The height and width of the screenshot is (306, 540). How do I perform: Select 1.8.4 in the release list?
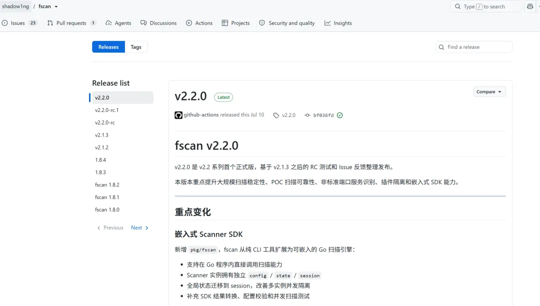pyautogui.click(x=100, y=159)
